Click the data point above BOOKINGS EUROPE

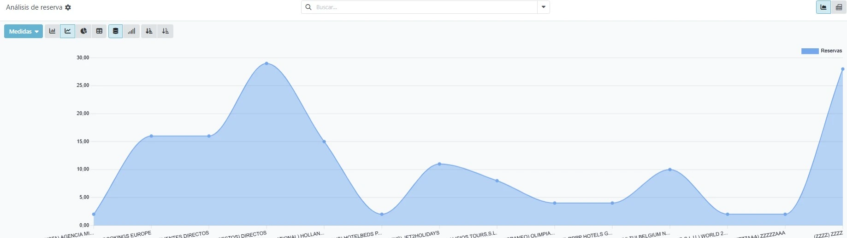tap(151, 136)
